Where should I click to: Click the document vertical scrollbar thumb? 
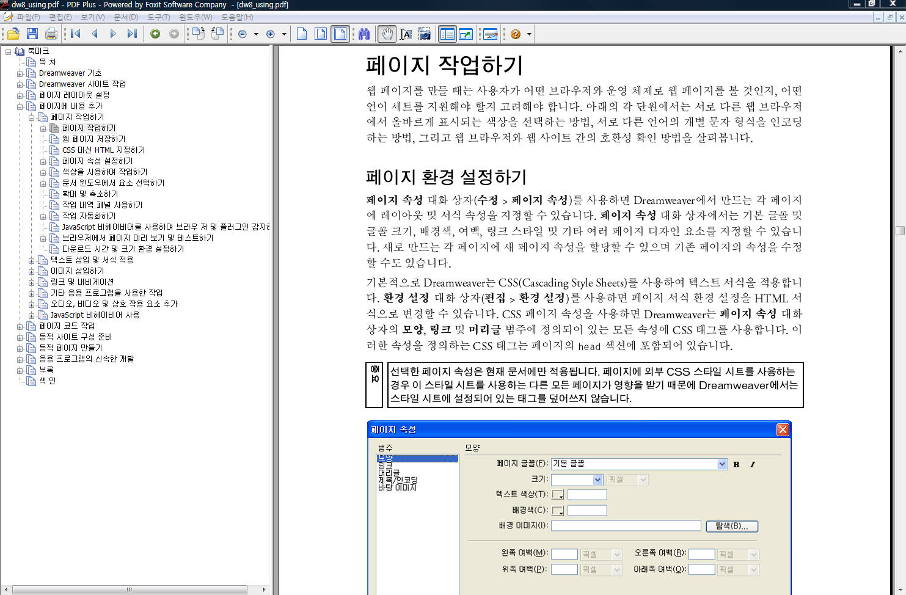coord(900,230)
